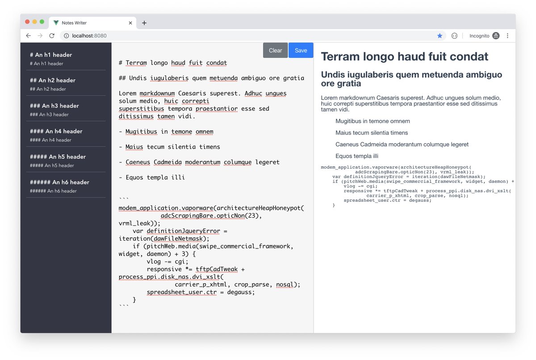Bookmark this page with the star icon
This screenshot has width=536, height=360.
(x=440, y=36)
